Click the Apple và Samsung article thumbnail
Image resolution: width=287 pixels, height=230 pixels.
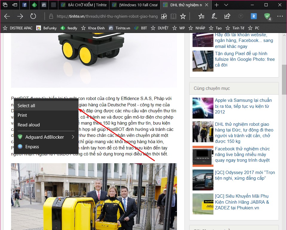(203, 108)
